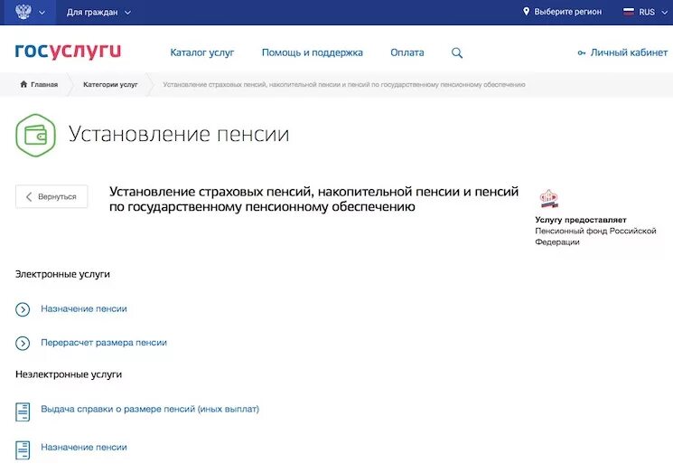This screenshot has width=673, height=473.
Task: Click 'Услугу предоставляет' label
Action: coord(581,220)
